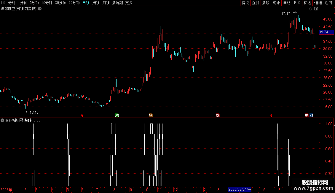
Task: Select the 15分钟 period
Action: [x=47, y=3]
